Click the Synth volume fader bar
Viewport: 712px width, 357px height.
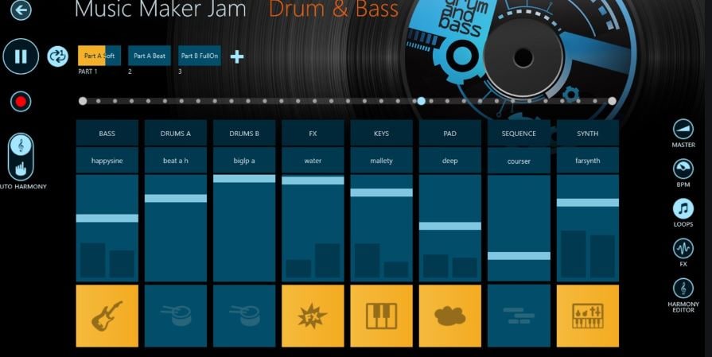[x=588, y=202]
